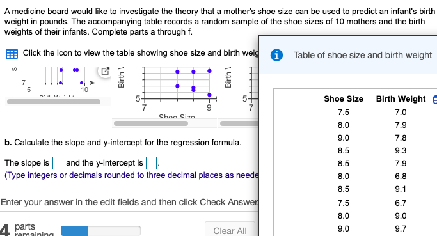Open the first graph's pop-out enlarge icon
This screenshot has width=437, height=236.
(105, 72)
